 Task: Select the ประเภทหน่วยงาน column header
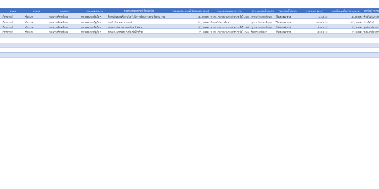[94, 11]
